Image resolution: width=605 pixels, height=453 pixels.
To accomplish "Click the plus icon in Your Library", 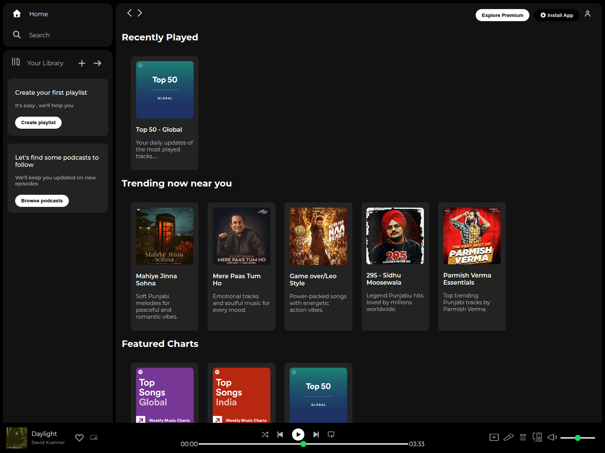I will coord(82,63).
